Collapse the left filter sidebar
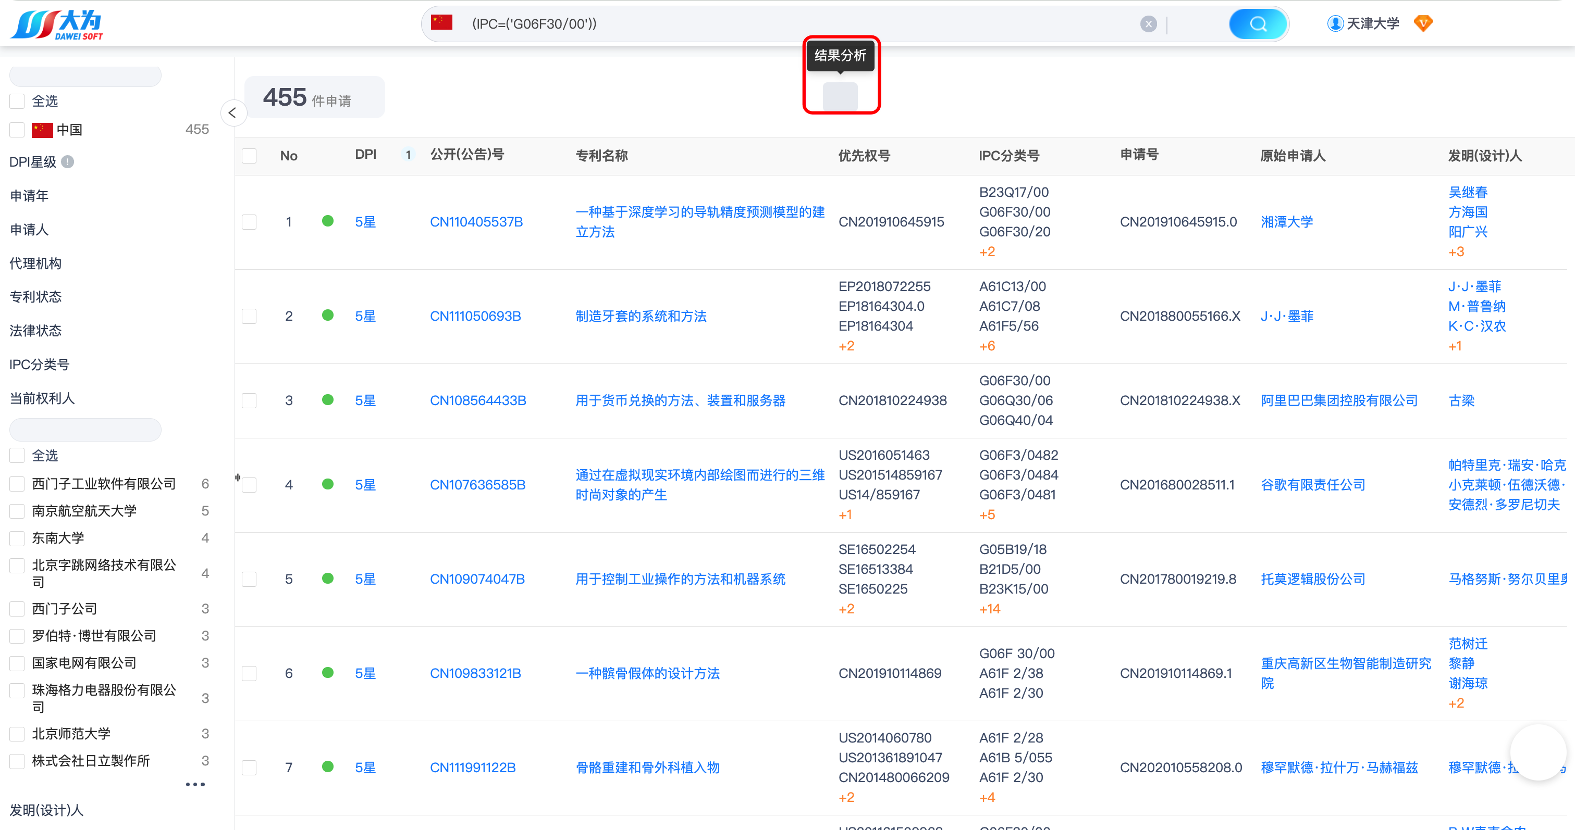Screen dimensions: 1575x830 tap(232, 113)
